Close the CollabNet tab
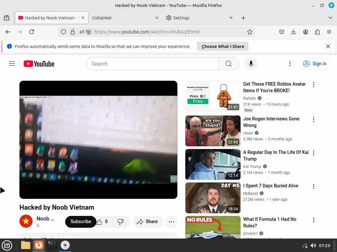Viewport: 337px width, 252px height. click(x=157, y=18)
